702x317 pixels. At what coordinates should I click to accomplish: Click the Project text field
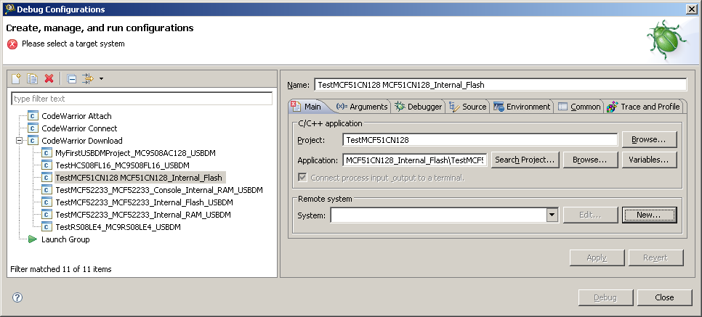pos(480,139)
